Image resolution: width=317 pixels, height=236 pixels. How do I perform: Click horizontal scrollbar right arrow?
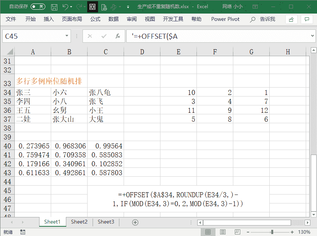pos(307,222)
